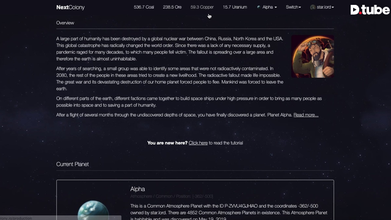Open the Switch dropdown menu
391x220 pixels.
pyautogui.click(x=293, y=7)
